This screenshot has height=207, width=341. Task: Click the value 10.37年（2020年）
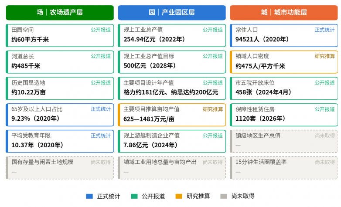(38, 145)
